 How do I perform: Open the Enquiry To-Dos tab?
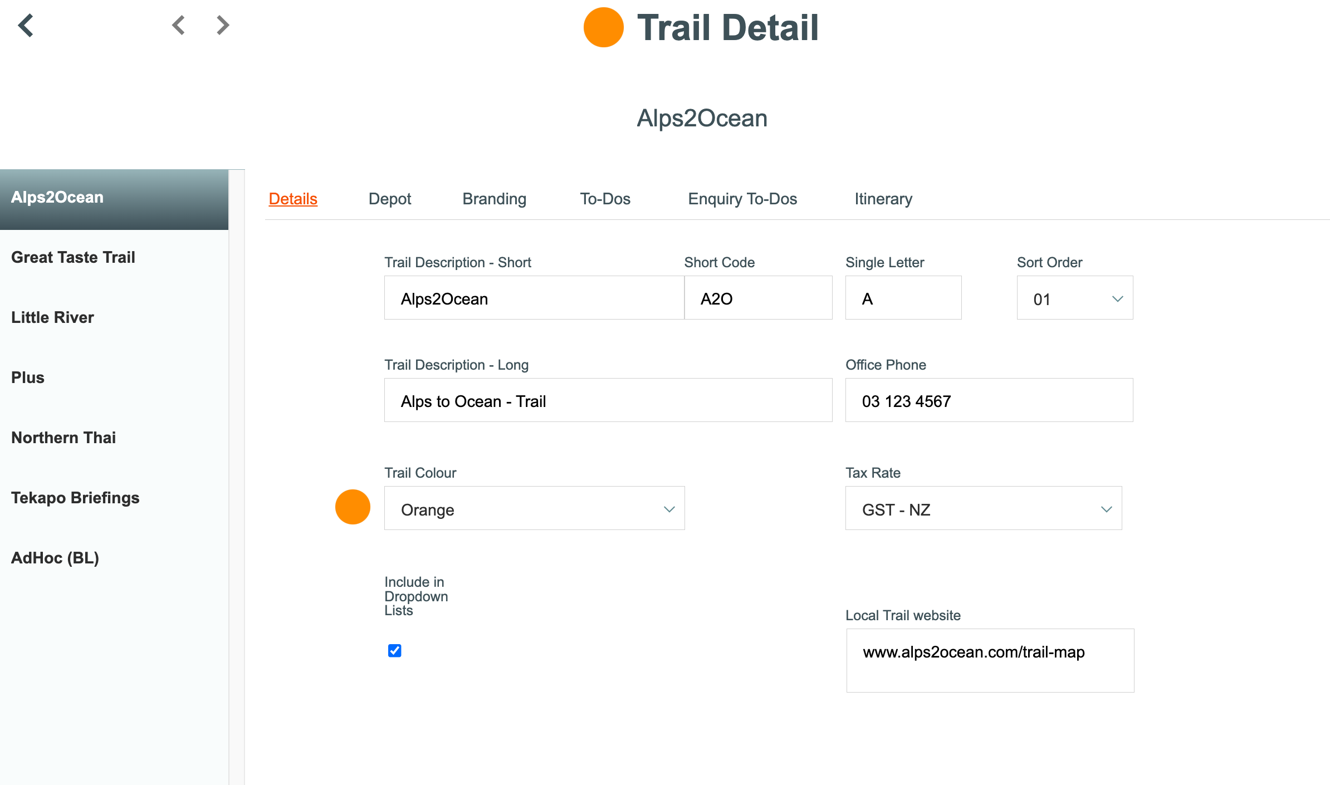742,199
